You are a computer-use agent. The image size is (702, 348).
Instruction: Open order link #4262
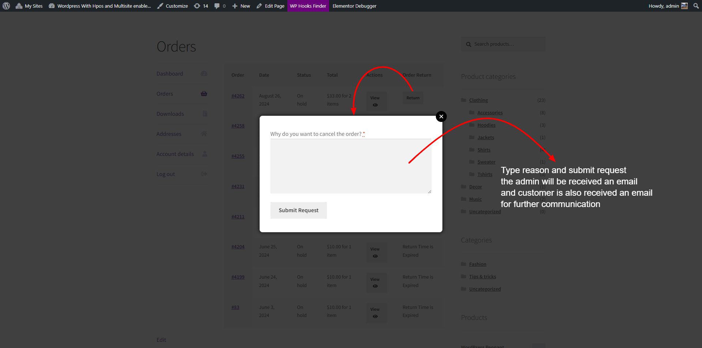pyautogui.click(x=238, y=96)
